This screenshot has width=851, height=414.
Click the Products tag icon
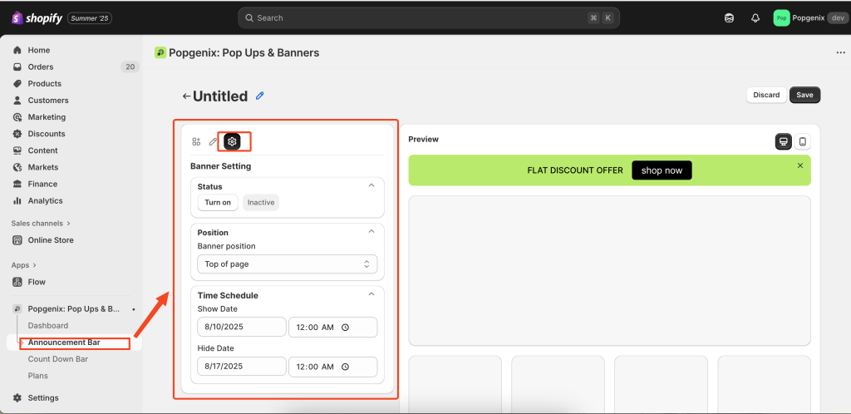pos(17,84)
